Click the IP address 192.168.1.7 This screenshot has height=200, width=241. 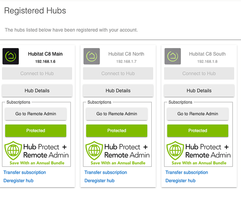(x=127, y=62)
